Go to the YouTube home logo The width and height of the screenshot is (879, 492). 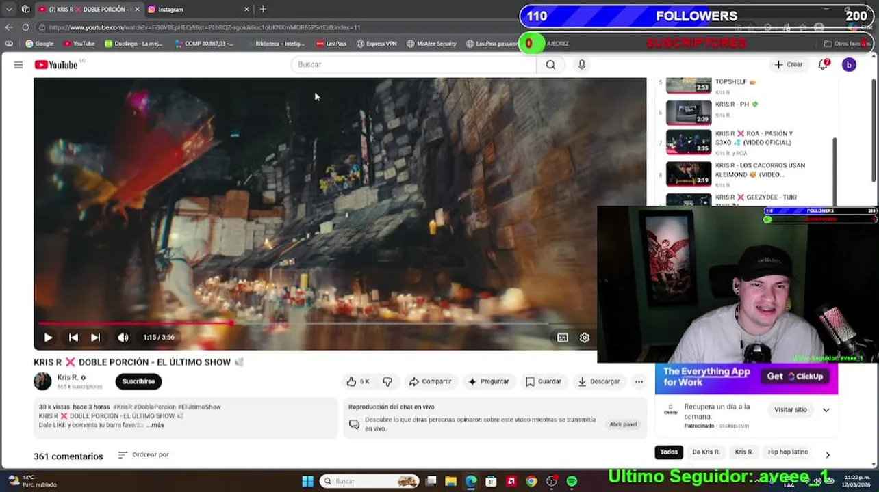[x=56, y=65]
